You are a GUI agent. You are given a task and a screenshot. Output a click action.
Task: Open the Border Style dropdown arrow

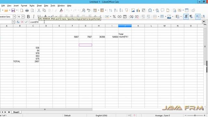tap(166, 17)
